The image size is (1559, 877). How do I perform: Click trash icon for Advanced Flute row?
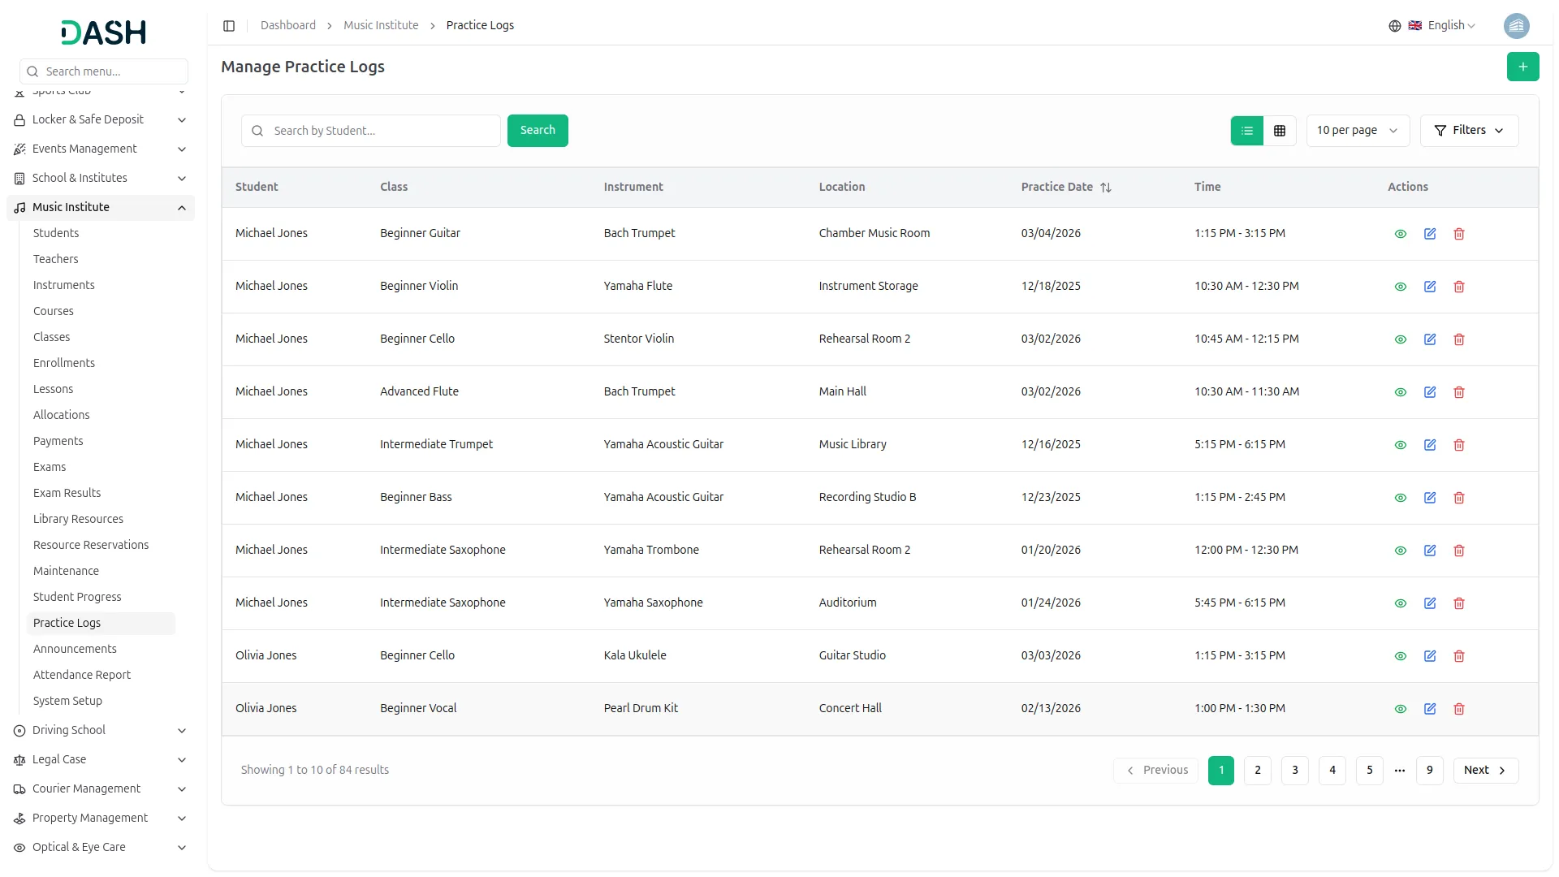(x=1458, y=392)
